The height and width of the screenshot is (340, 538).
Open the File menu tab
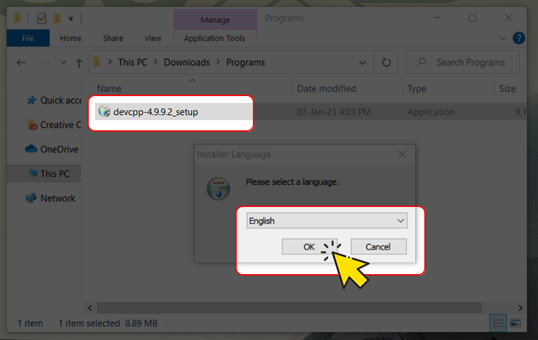pyautogui.click(x=28, y=38)
